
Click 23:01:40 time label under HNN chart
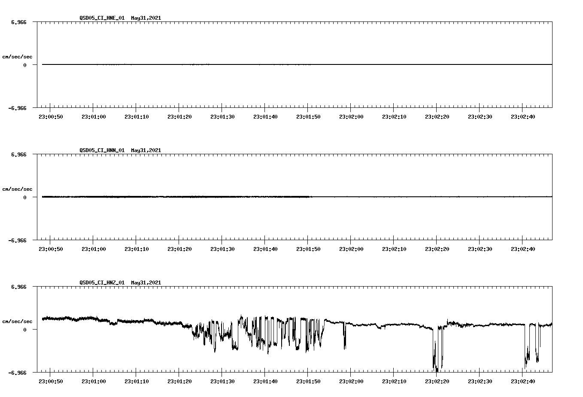tap(265, 249)
